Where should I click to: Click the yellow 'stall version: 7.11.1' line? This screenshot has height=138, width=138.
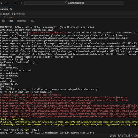[x=13, y=119]
